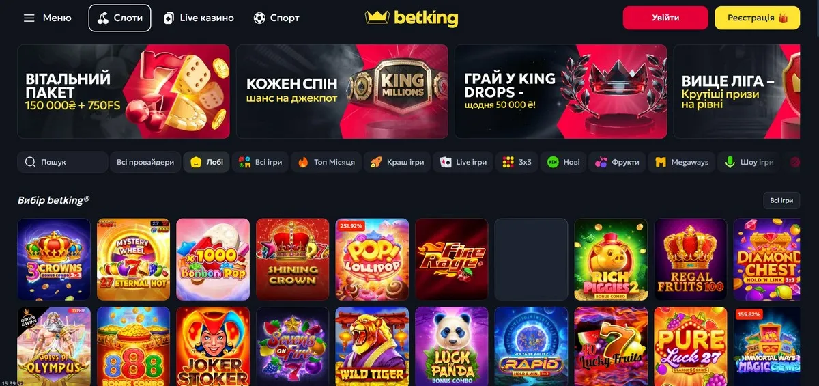Screen dimensions: 819x386
Task: Launch the Shining Crown game tile
Action: pyautogui.click(x=292, y=260)
